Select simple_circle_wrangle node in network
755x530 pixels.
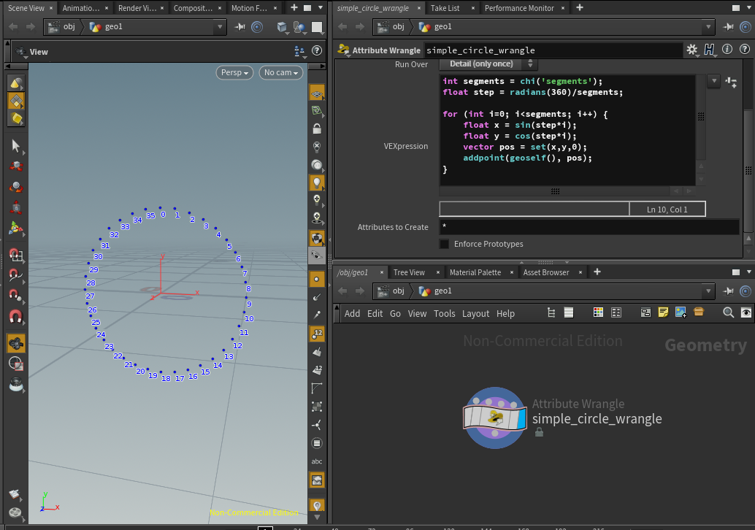[494, 418]
